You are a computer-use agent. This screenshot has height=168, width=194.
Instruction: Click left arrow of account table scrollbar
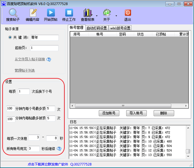coord(72,106)
